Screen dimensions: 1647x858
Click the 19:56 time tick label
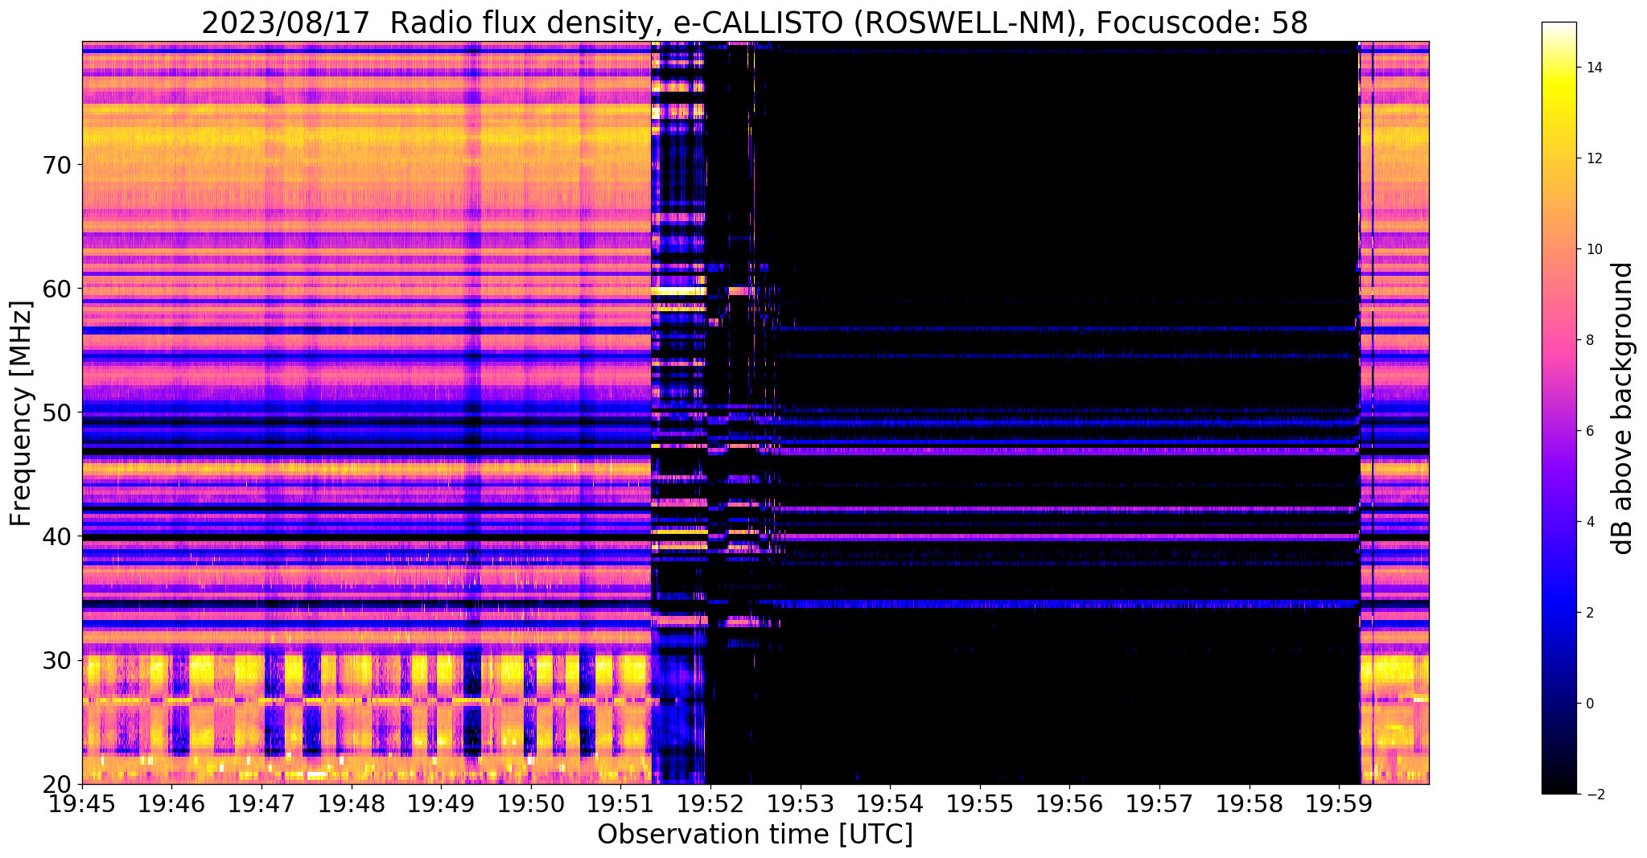point(1069,803)
